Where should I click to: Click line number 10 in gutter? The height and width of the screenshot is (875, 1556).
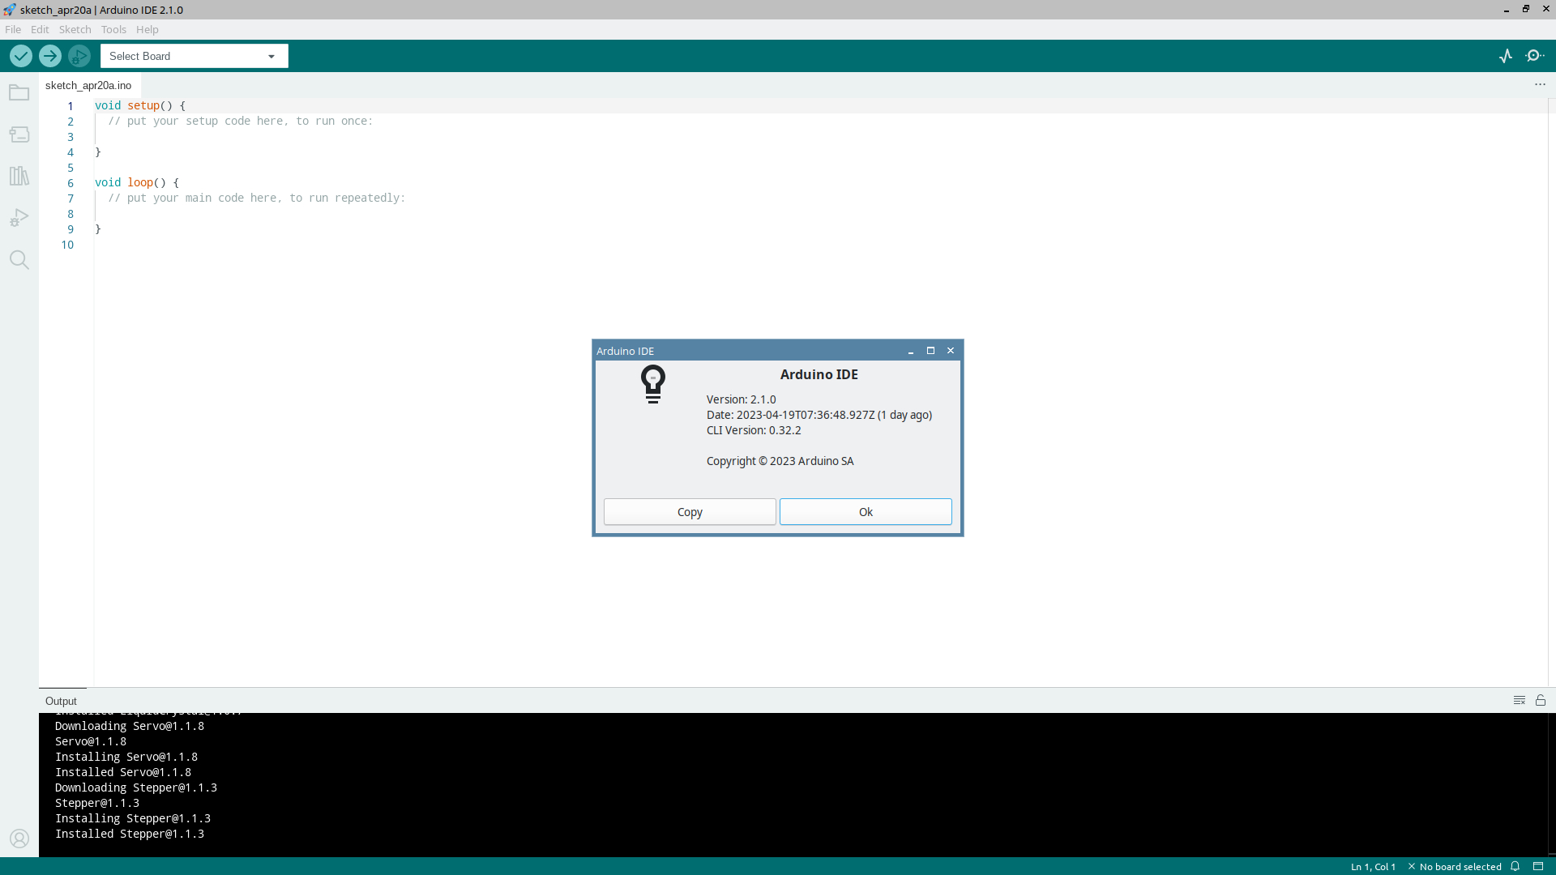[x=67, y=245]
